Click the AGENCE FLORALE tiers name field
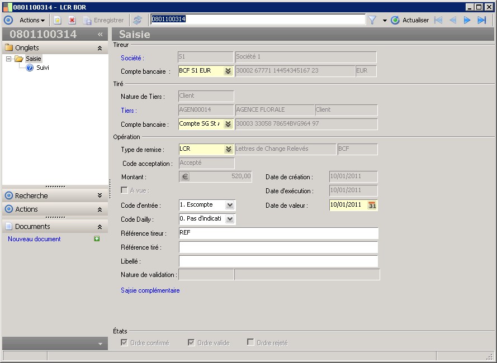The image size is (497, 363). click(274, 110)
